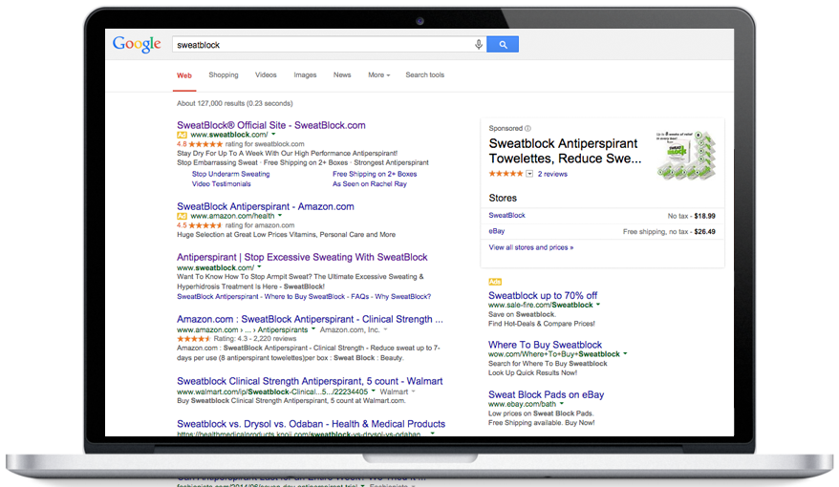Expand arrow next to walmart.com URL
Viewport: 839px width, 487px height.
[374, 392]
